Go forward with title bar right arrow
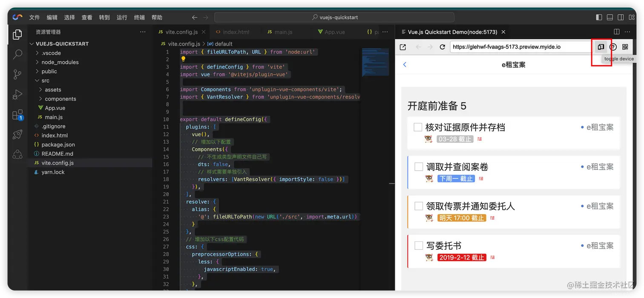Image resolution: width=644 pixels, height=298 pixels. point(206,17)
